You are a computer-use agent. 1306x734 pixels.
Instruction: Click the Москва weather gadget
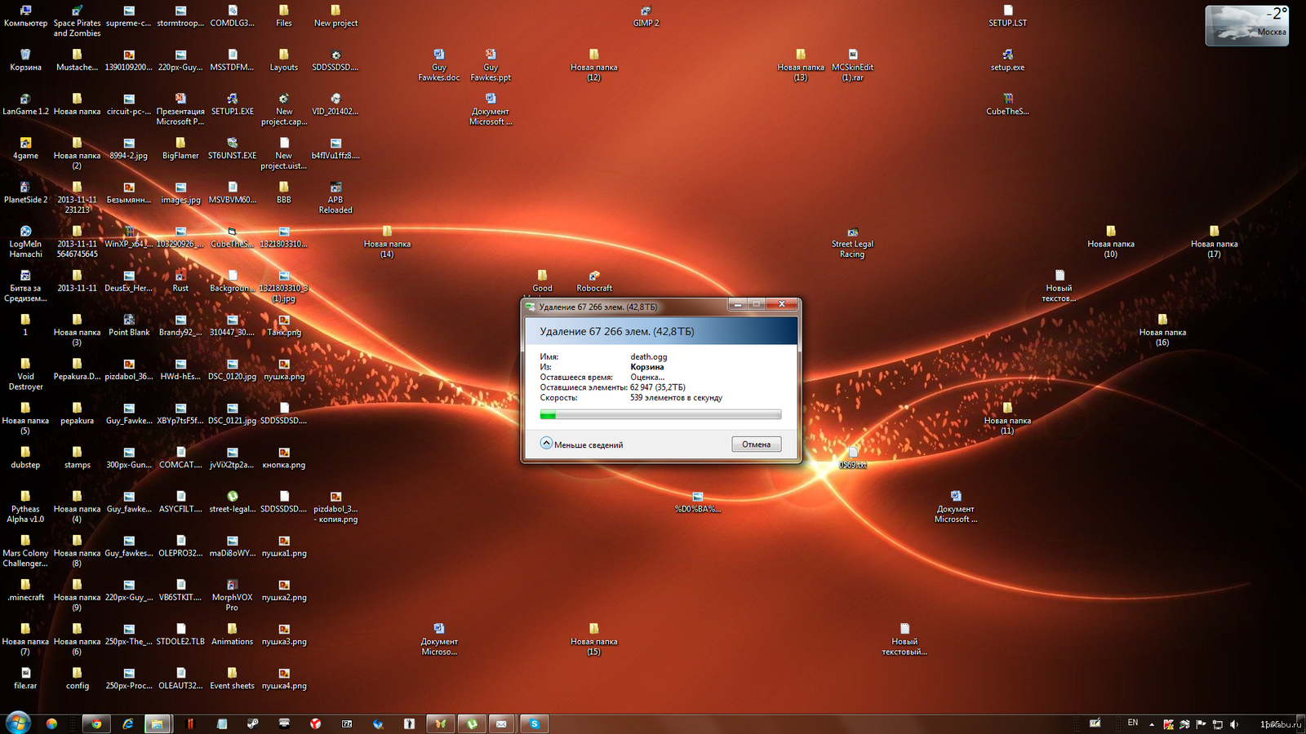coord(1247,25)
